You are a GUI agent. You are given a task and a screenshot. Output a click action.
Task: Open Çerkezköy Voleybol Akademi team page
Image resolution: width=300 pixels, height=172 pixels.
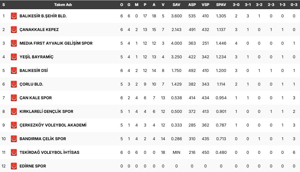53,125
